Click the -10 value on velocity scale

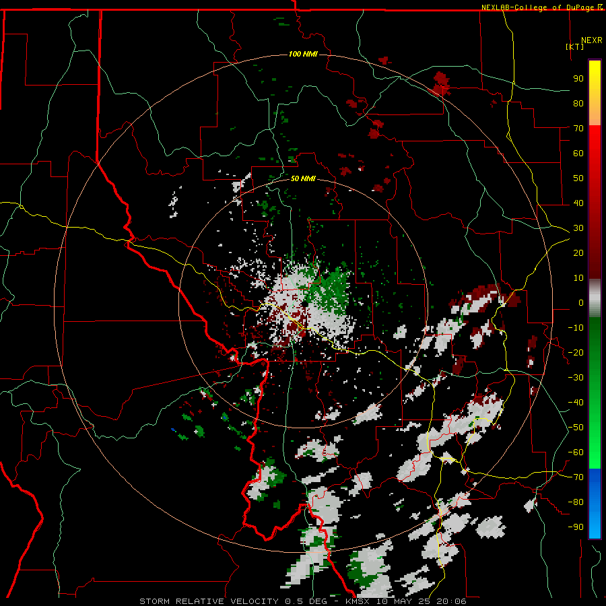(x=576, y=328)
